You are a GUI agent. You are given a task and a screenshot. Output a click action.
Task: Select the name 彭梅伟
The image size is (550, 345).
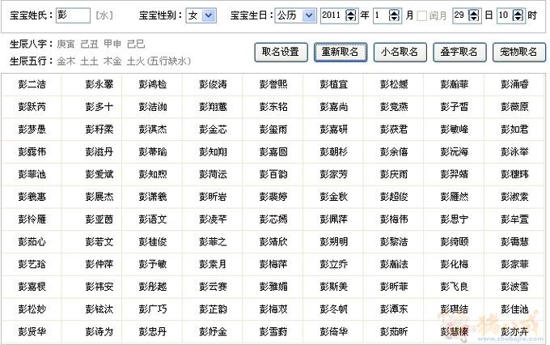click(x=394, y=219)
